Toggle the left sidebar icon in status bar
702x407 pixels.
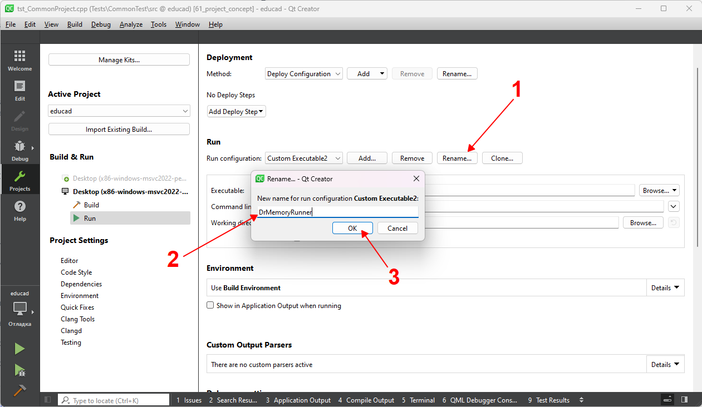(x=47, y=400)
